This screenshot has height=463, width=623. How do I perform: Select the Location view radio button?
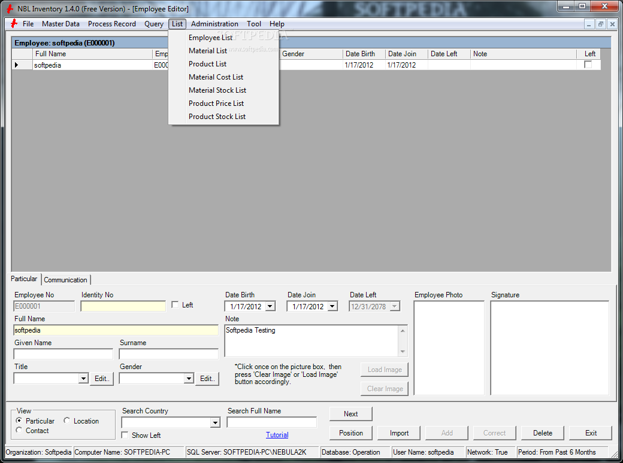[66, 420]
